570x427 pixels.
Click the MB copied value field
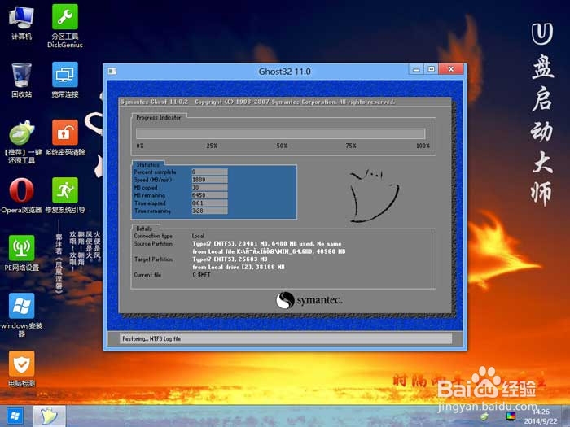click(x=209, y=188)
